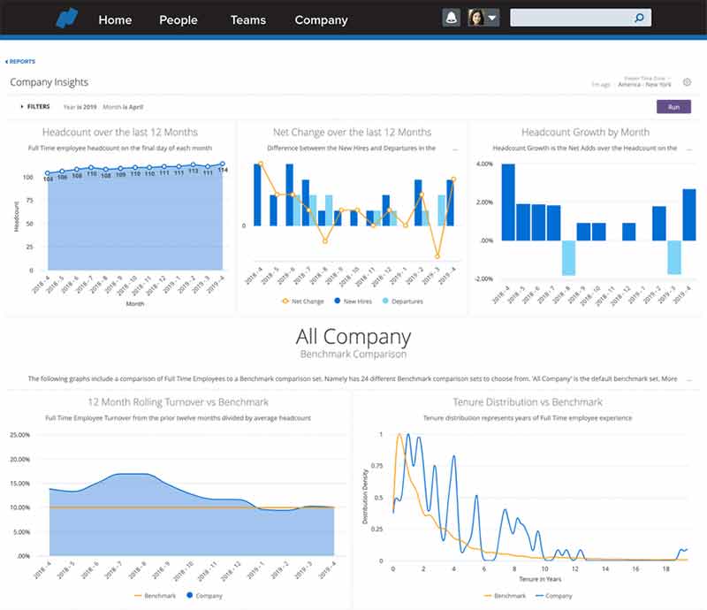Open the profile dropdown arrow

click(x=492, y=18)
